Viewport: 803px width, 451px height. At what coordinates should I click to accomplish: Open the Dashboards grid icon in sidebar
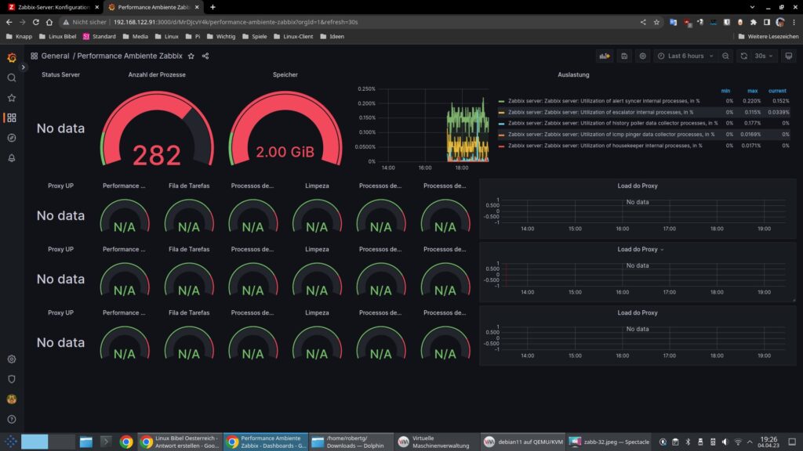click(x=12, y=117)
